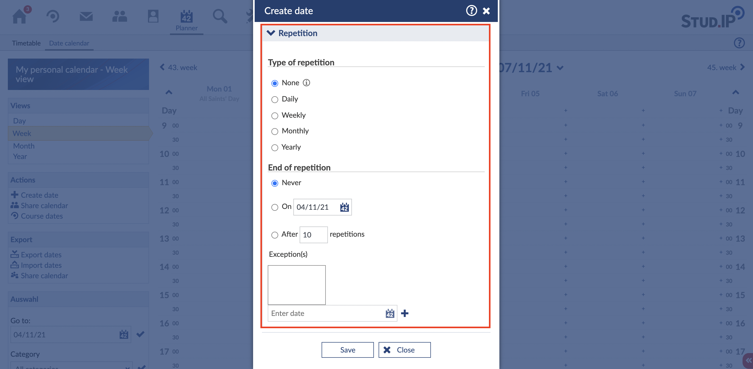Save the new date
This screenshot has height=369, width=753.
tap(347, 350)
